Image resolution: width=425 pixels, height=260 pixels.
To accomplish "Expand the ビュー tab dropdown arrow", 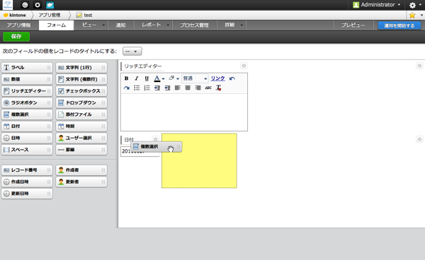I will click(x=103, y=25).
